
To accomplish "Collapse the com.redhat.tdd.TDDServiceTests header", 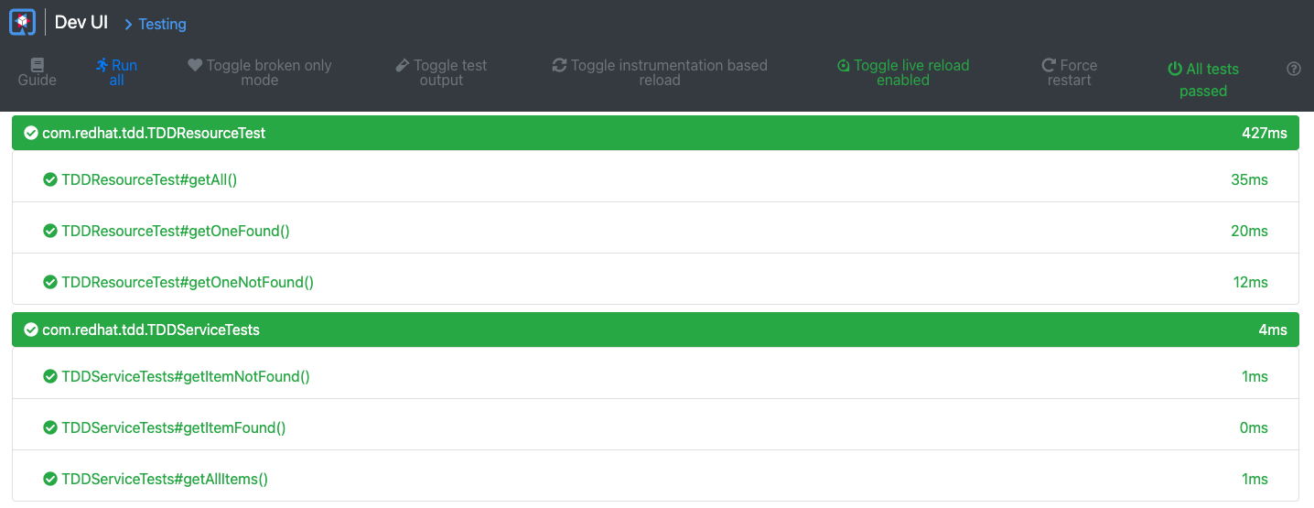I will coord(655,330).
